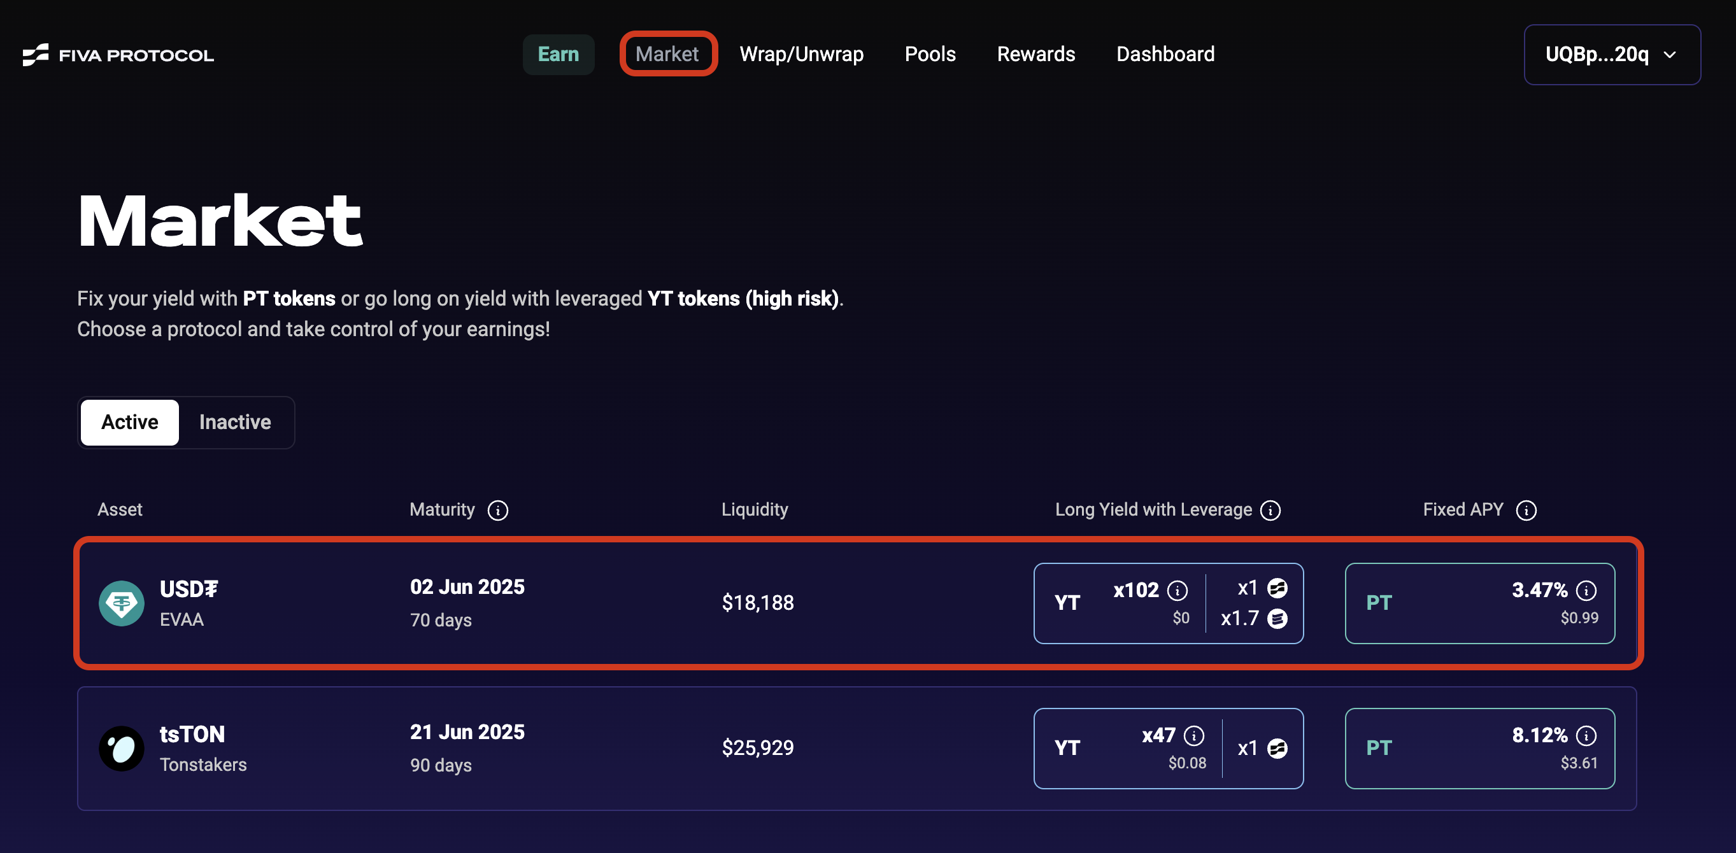Click the Long Yield with Leverage info icon
This screenshot has height=853, width=1736.
[x=1270, y=511]
